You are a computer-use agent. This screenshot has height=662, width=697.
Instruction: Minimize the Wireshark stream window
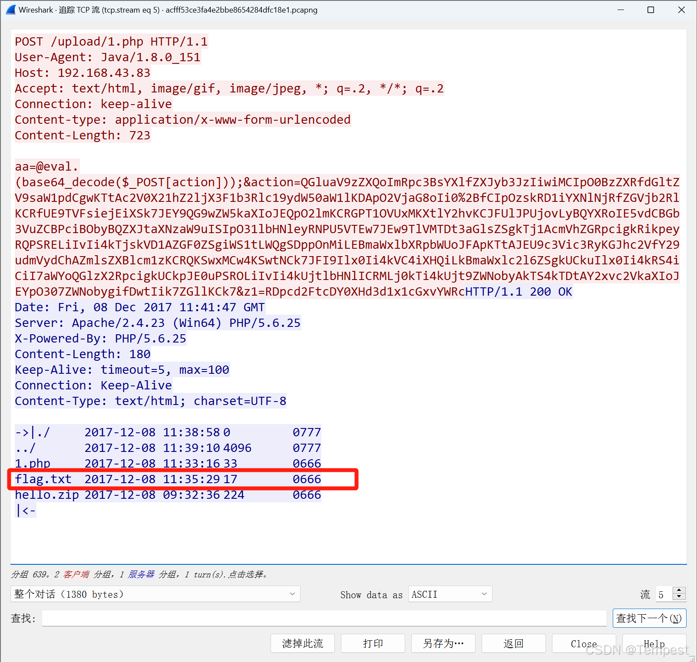coord(621,10)
